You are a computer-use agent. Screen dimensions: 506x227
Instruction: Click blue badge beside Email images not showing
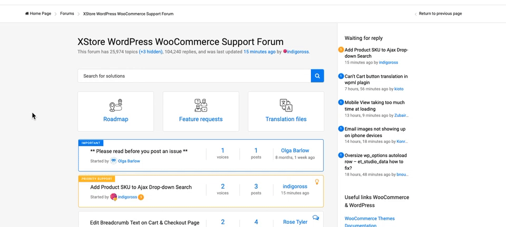tap(341, 129)
